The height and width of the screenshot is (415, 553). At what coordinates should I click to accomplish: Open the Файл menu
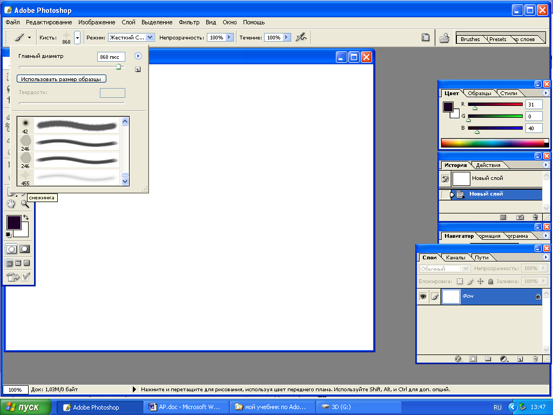pos(13,22)
